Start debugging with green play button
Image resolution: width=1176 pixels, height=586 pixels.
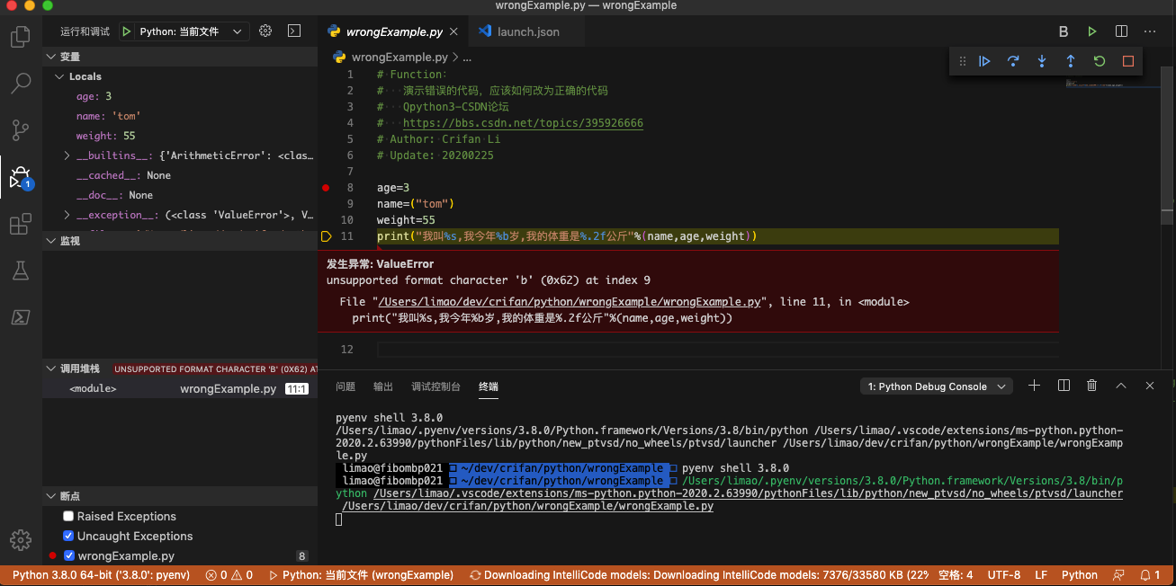[x=127, y=31]
